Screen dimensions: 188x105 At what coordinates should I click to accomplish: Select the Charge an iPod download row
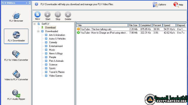tap(104, 33)
